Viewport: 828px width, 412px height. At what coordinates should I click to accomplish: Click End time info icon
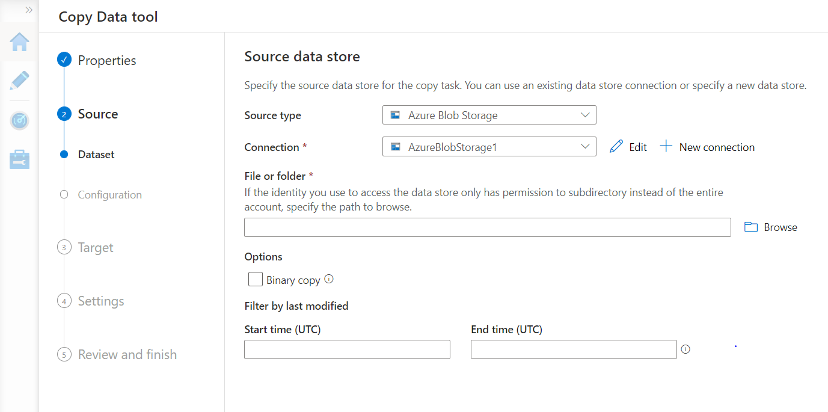685,349
